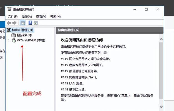Image resolution: width=174 pixels, height=111 pixels.
Task: Click the scroll up arrow in details pane
Action: (x=161, y=39)
